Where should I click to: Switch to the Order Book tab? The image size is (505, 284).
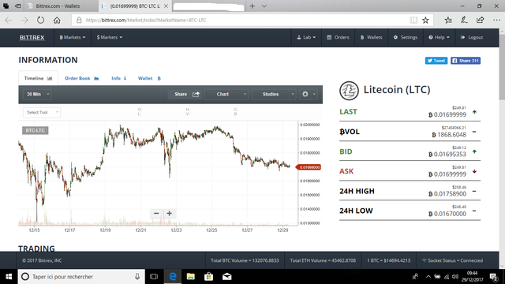(82, 78)
